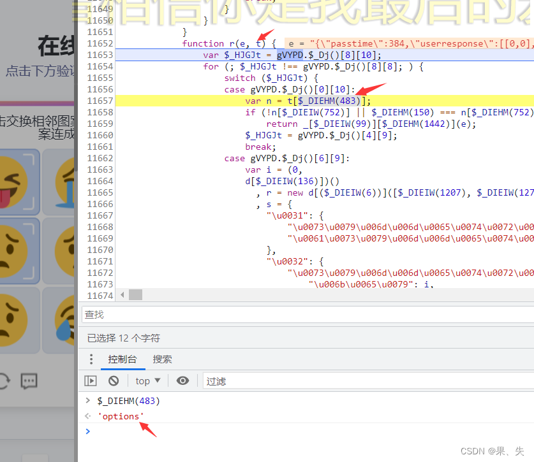
Task: Click line number 11670 in the gutter
Action: tap(100, 250)
